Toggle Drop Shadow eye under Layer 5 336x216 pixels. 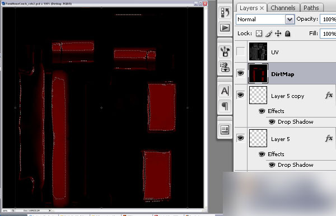272,165
